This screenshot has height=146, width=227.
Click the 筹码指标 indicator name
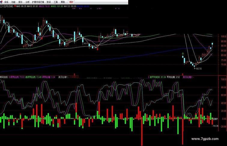coord(4,77)
